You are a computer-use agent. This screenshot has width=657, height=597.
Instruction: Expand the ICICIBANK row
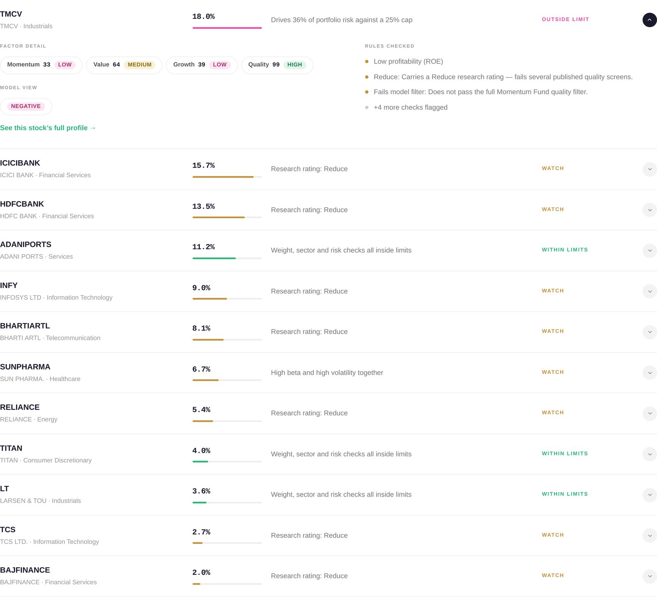(x=649, y=169)
